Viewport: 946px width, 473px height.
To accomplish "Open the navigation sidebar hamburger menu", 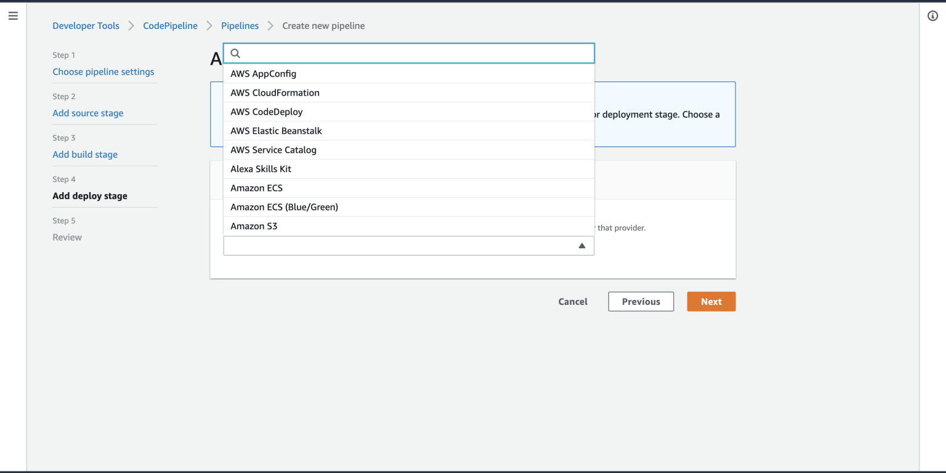I will [x=13, y=16].
